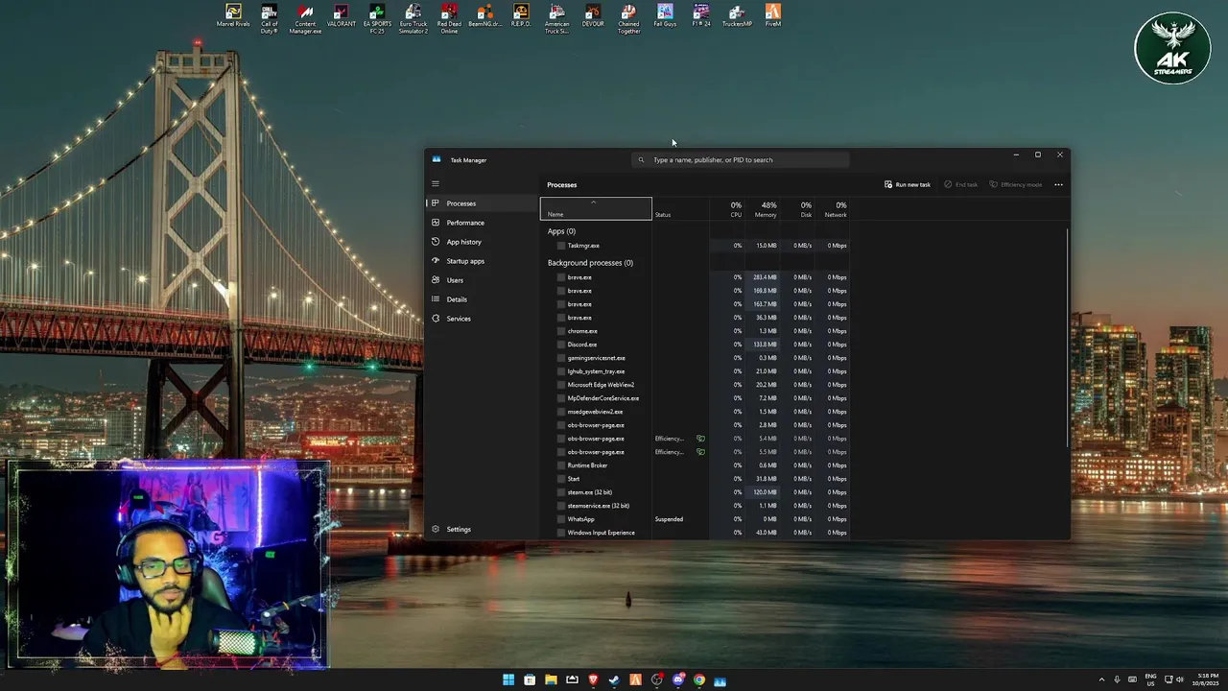This screenshot has width=1228, height=691.
Task: Click Run new task button
Action: pos(908,184)
